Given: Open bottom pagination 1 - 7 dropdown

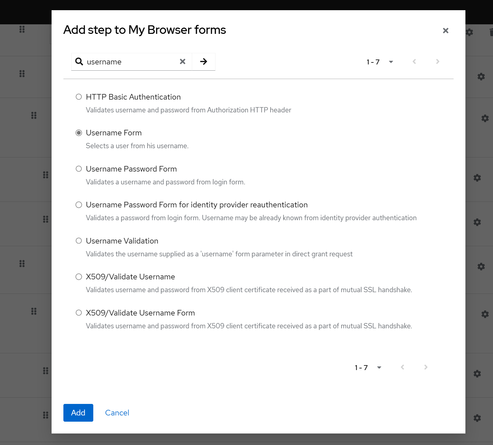Looking at the screenshot, I should coord(368,367).
